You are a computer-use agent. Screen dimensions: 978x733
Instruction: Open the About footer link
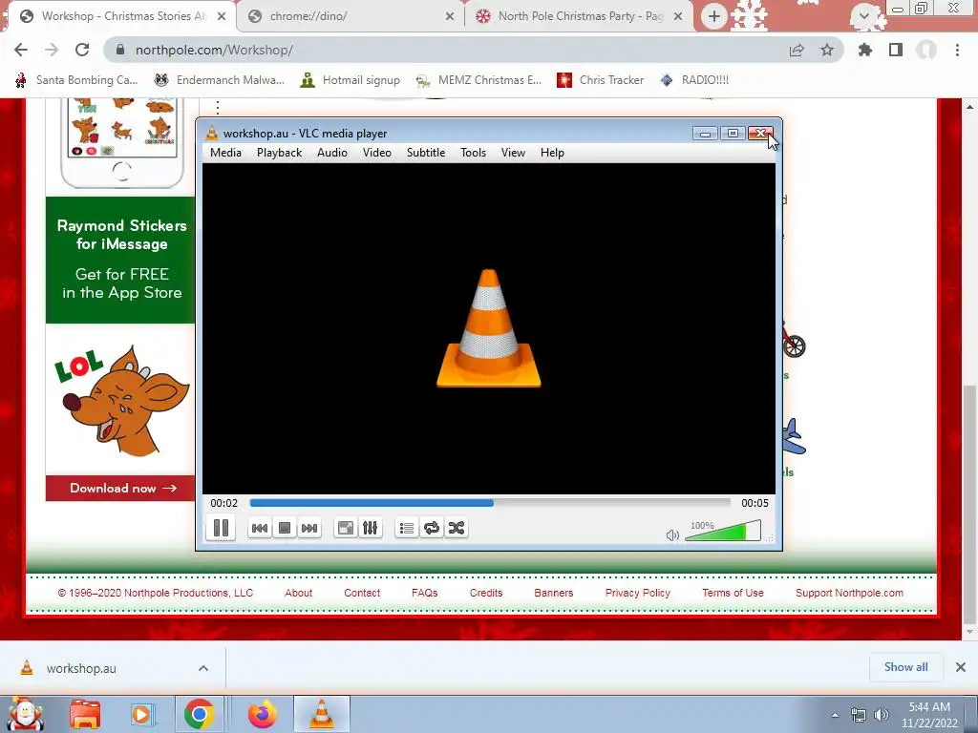[299, 593]
